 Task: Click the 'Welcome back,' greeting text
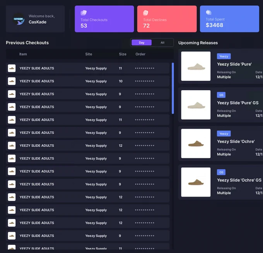pos(42,16)
